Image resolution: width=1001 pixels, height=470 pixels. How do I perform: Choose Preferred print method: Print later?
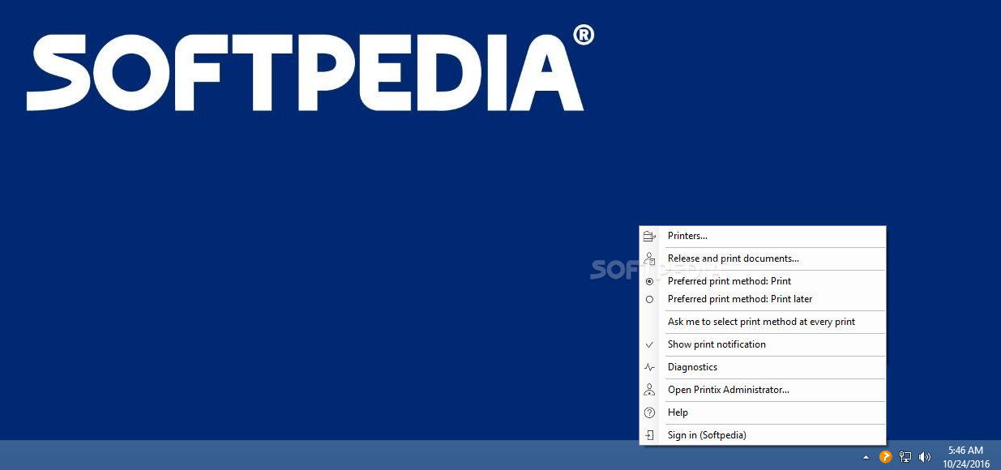763,299
